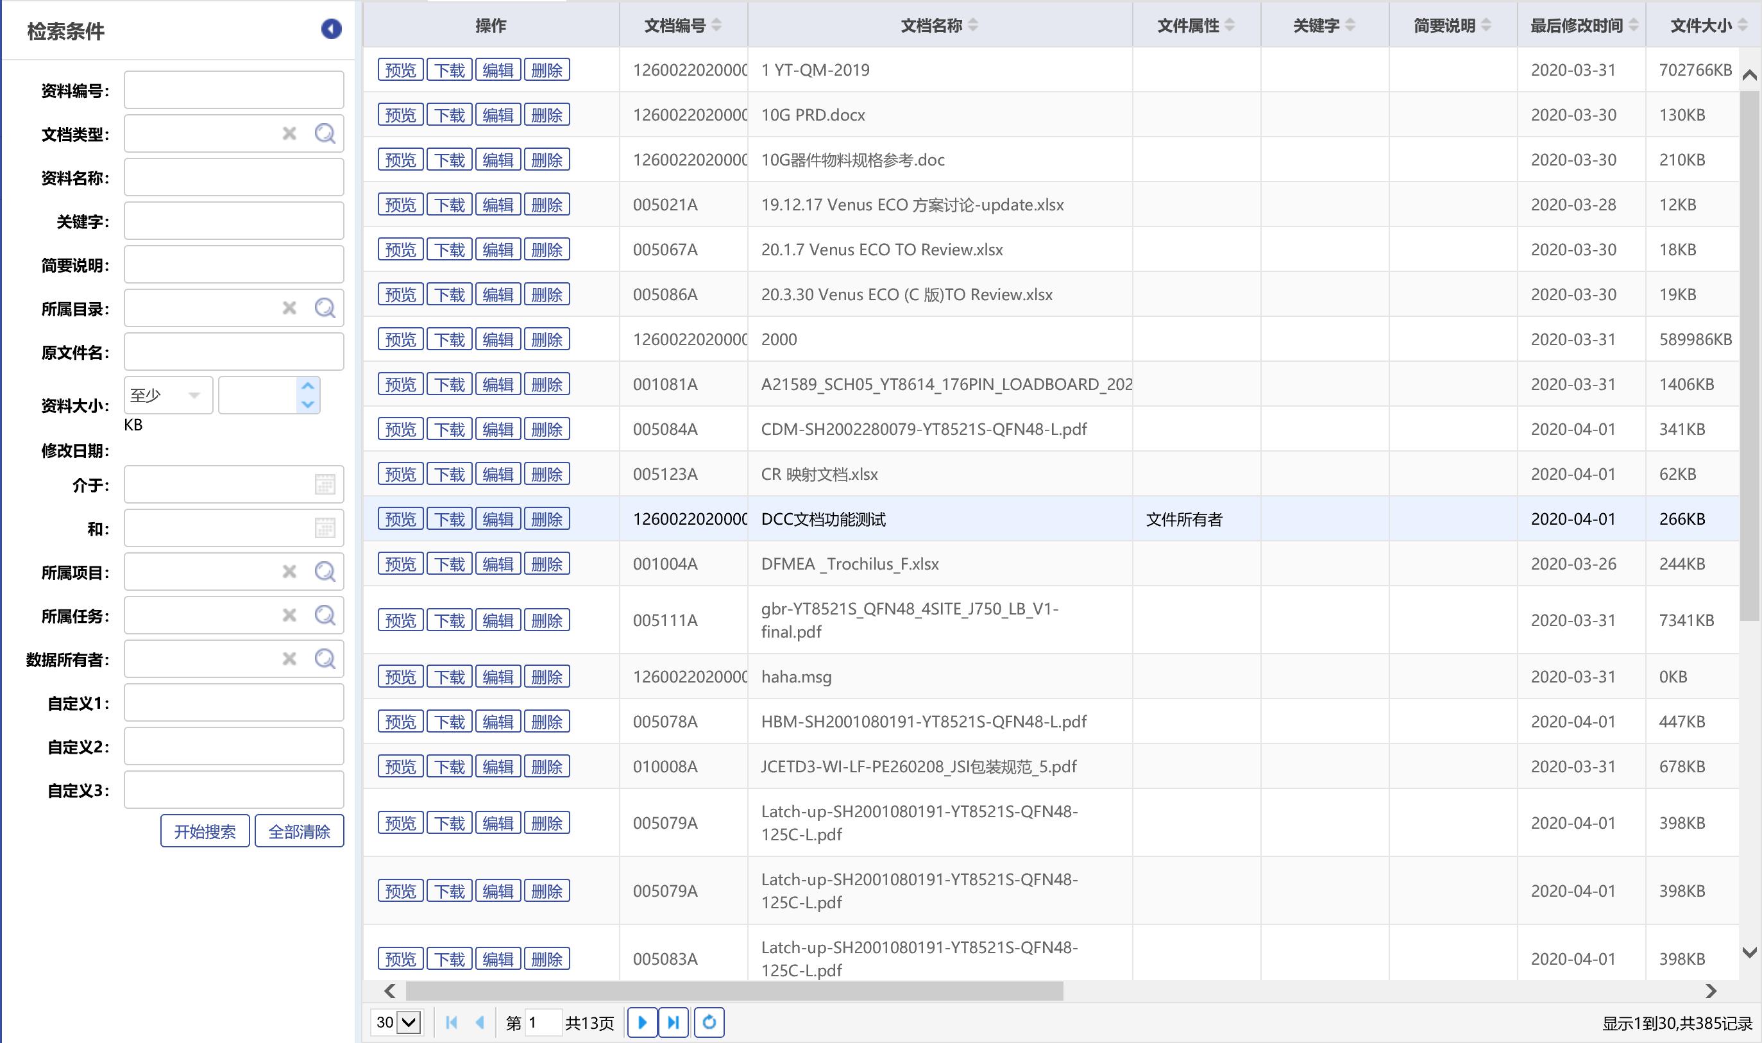
Task: Click 预览 for 10G PRD.docx row
Action: point(401,115)
